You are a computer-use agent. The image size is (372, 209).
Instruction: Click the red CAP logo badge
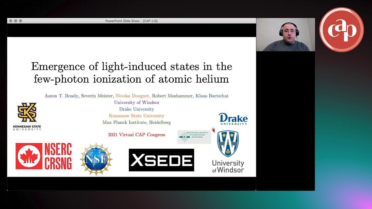[x=341, y=30]
